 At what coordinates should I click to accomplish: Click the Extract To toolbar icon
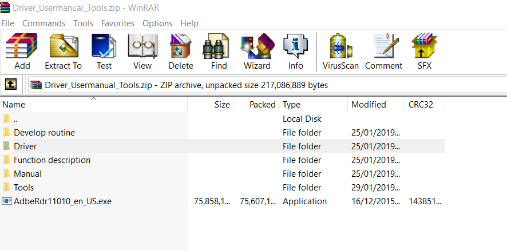(63, 50)
